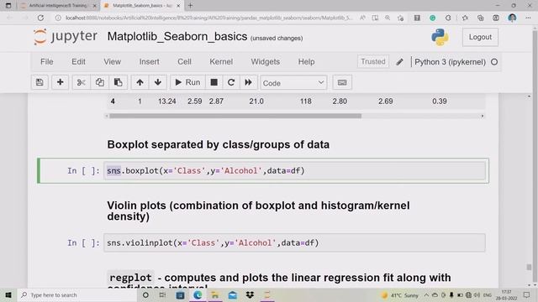Click the Logout button
This screenshot has width=538, height=302.
480,37
